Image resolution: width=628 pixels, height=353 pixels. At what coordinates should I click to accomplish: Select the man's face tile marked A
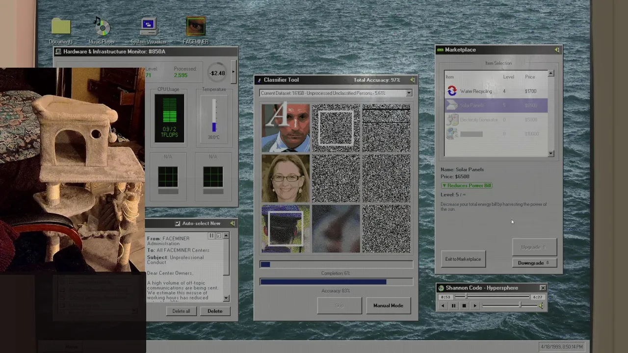pos(286,127)
